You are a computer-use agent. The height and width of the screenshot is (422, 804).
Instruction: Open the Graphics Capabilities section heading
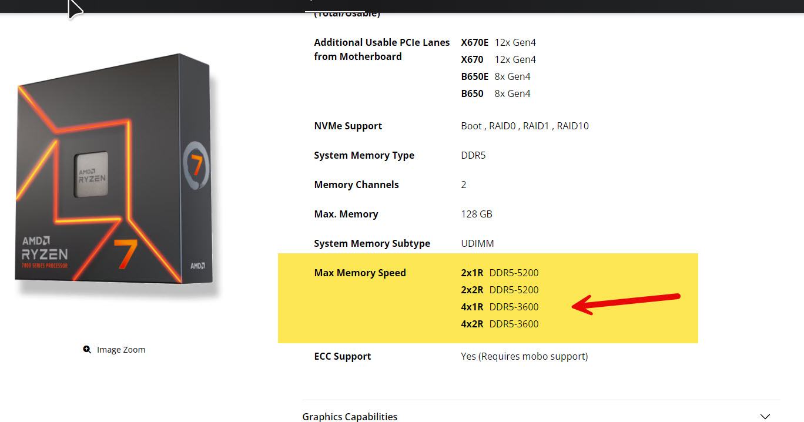click(x=350, y=417)
